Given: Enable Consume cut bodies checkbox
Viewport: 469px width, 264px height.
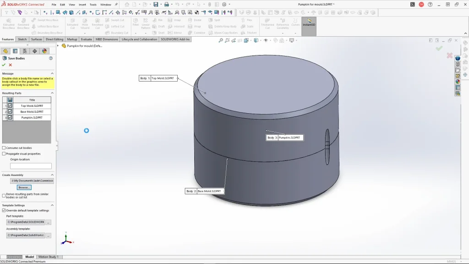Looking at the screenshot, I should coord(4,148).
